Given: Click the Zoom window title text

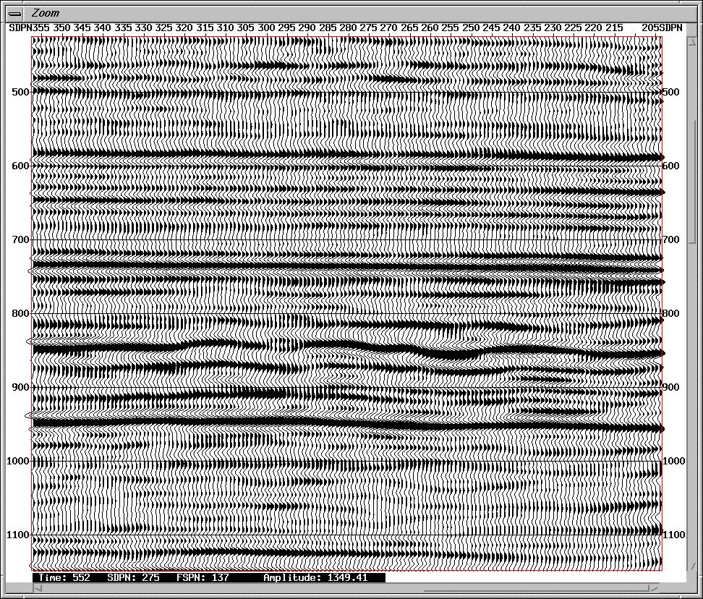Looking at the screenshot, I should [45, 12].
